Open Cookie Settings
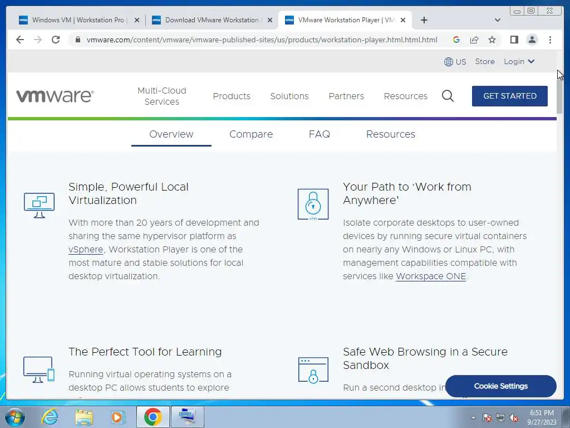 click(500, 386)
